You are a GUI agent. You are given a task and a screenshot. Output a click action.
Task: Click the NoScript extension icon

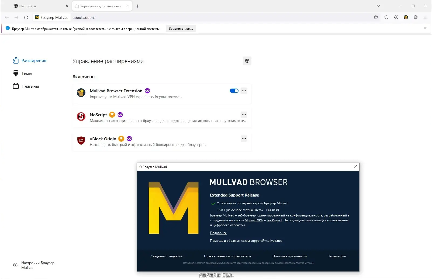pyautogui.click(x=81, y=117)
